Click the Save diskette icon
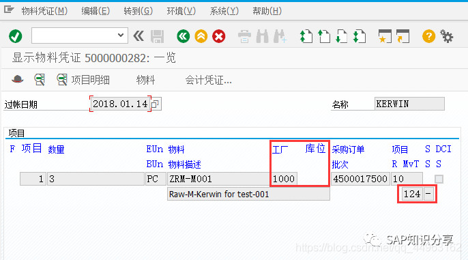468x260 pixels. coord(158,36)
